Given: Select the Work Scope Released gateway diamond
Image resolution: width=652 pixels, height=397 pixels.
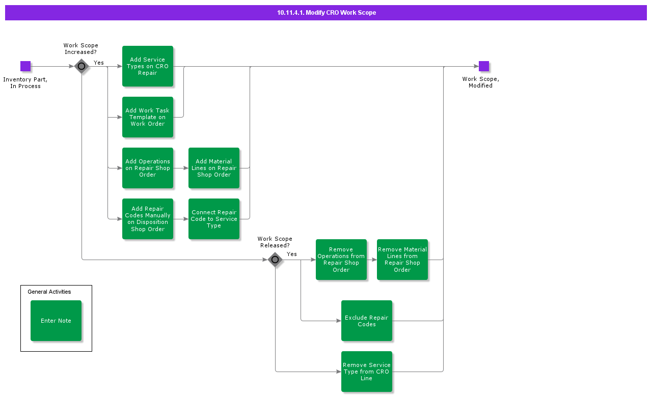Looking at the screenshot, I should click(x=275, y=260).
